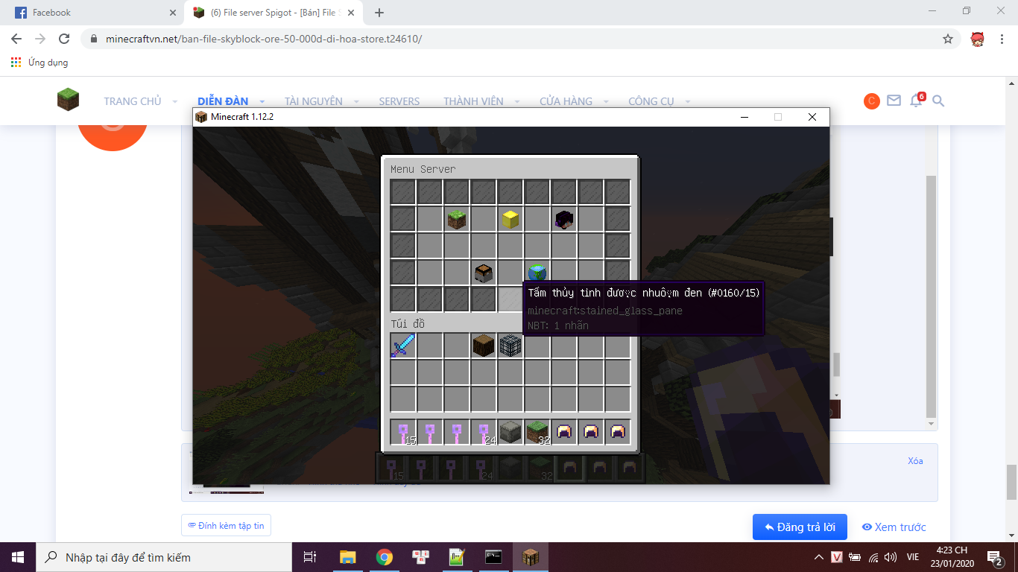Switch the VIE input language indicator

pyautogui.click(x=913, y=557)
